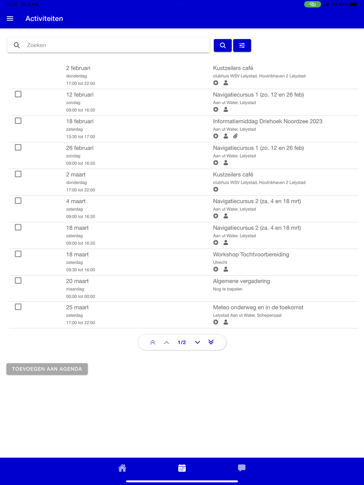Click plus icon for Informatiemiddag Driehoek Noordzee

[216, 136]
